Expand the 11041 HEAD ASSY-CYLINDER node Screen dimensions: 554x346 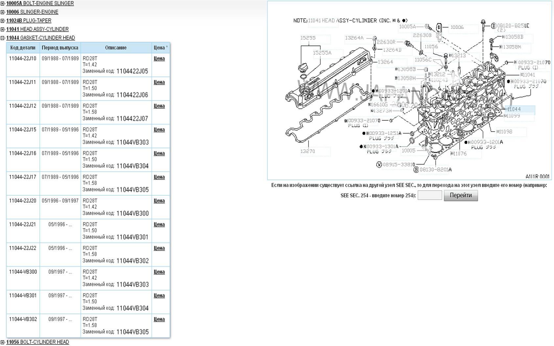pyautogui.click(x=3, y=29)
